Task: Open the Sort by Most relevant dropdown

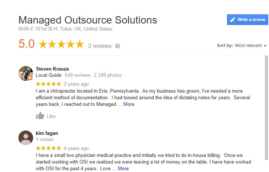Action: click(251, 46)
